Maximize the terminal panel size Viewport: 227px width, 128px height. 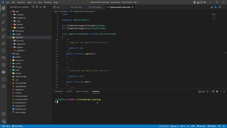click(x=221, y=91)
